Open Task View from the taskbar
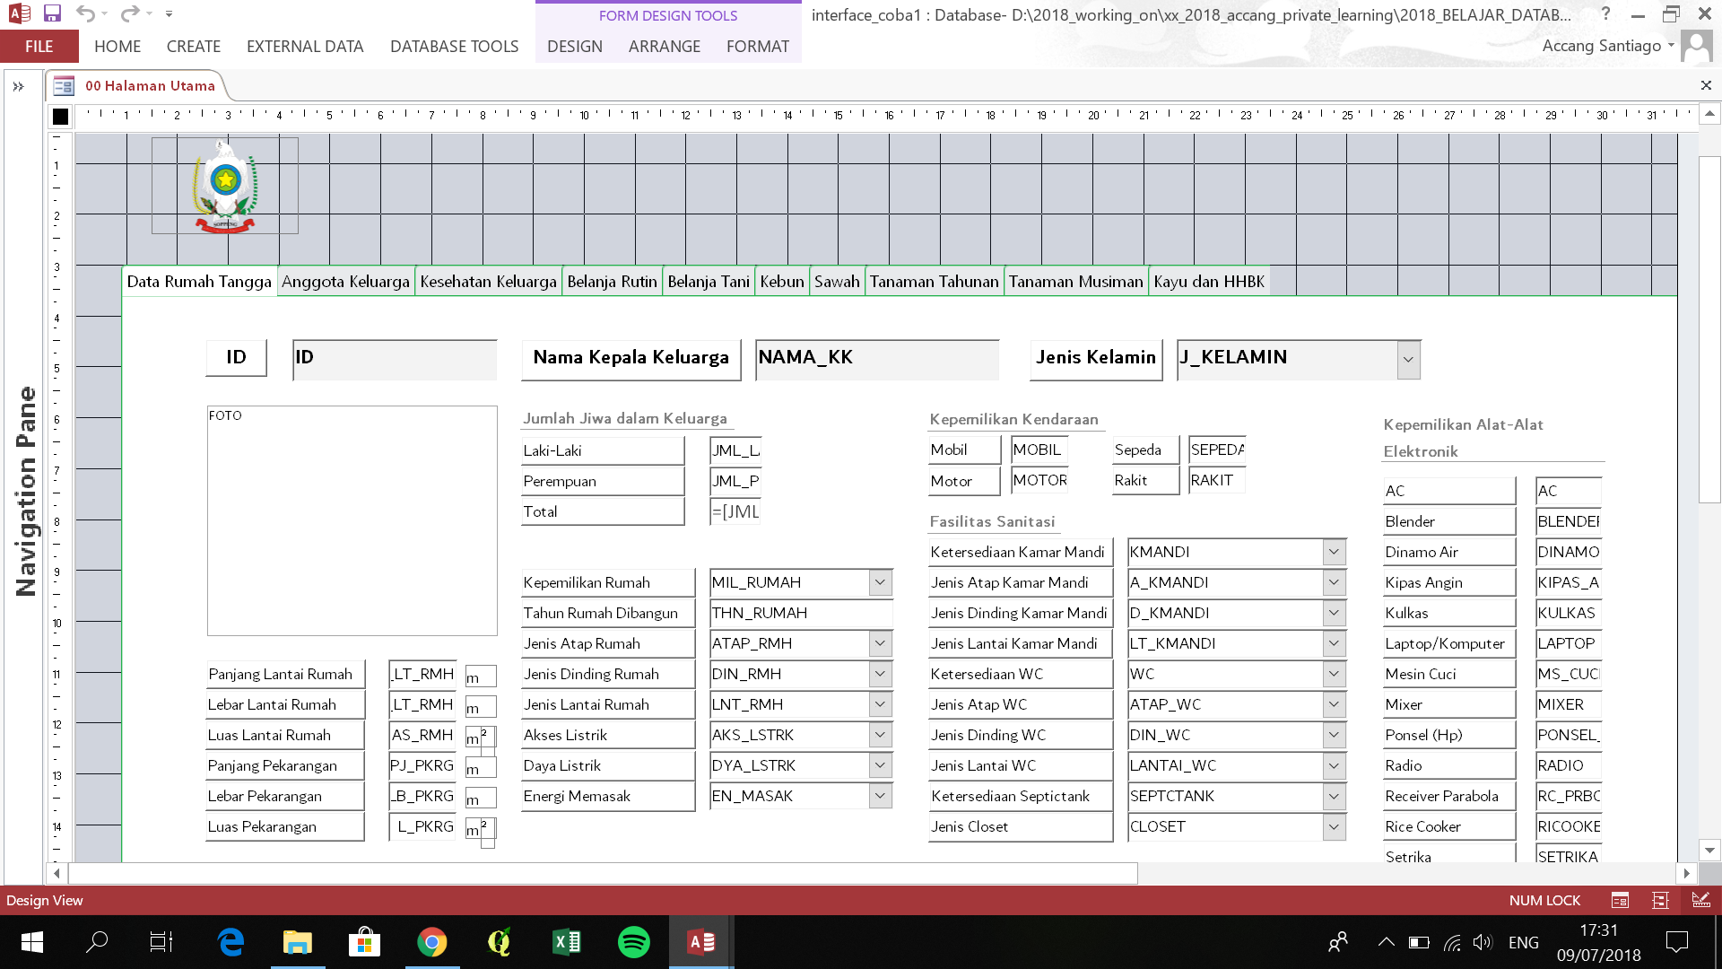1722x969 pixels. [x=161, y=942]
